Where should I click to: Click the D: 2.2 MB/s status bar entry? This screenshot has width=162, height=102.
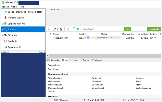94,100
